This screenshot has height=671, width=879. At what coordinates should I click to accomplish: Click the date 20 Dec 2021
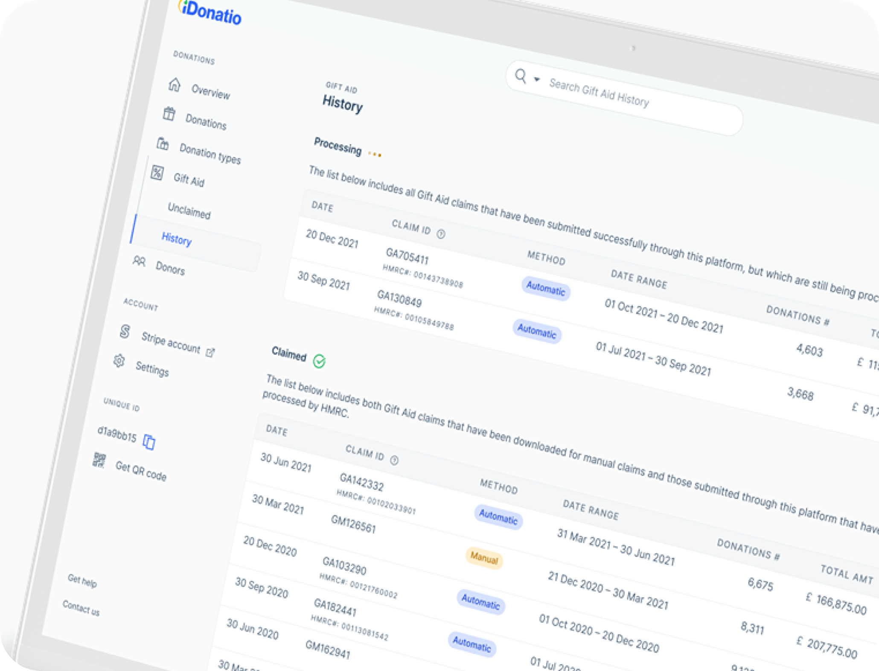pos(332,239)
